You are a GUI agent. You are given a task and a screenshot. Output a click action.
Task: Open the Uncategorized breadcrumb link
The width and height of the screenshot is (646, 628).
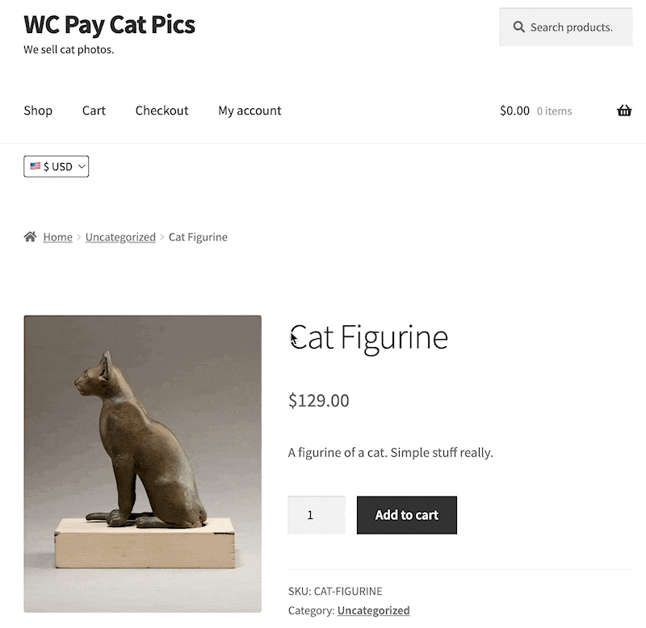(x=120, y=237)
